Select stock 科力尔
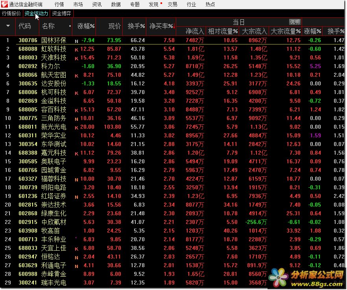 click(x=50, y=66)
